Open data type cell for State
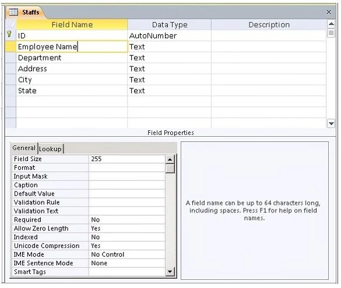 170,91
